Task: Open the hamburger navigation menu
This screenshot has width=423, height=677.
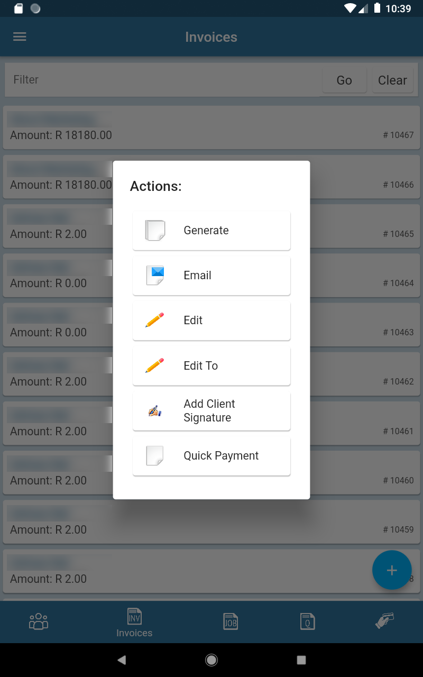Action: point(20,37)
